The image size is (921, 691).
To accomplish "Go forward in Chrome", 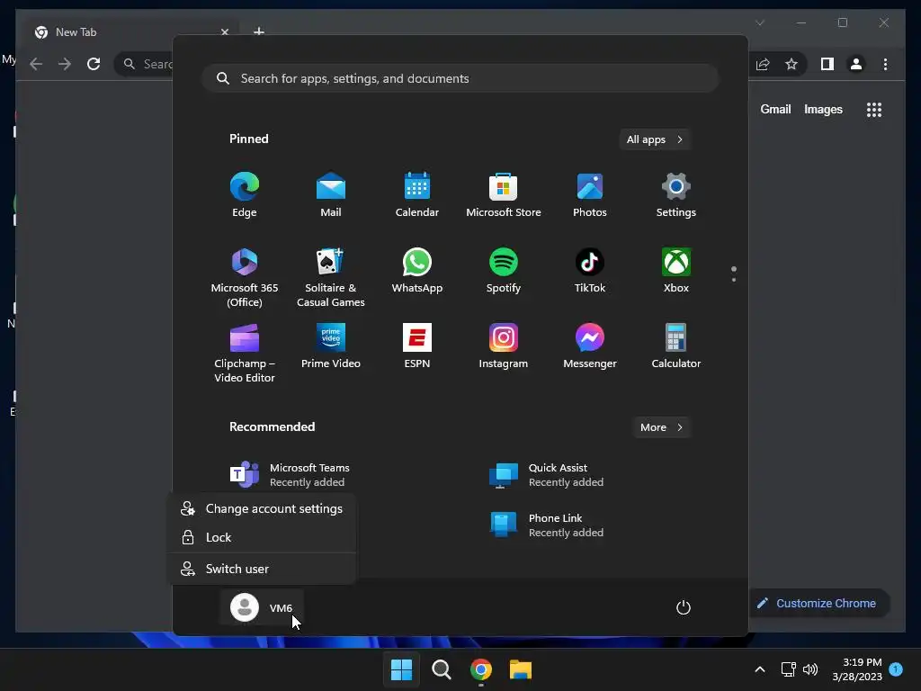I will [65, 64].
